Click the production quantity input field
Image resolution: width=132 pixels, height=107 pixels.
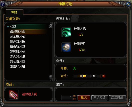(x=67, y=97)
